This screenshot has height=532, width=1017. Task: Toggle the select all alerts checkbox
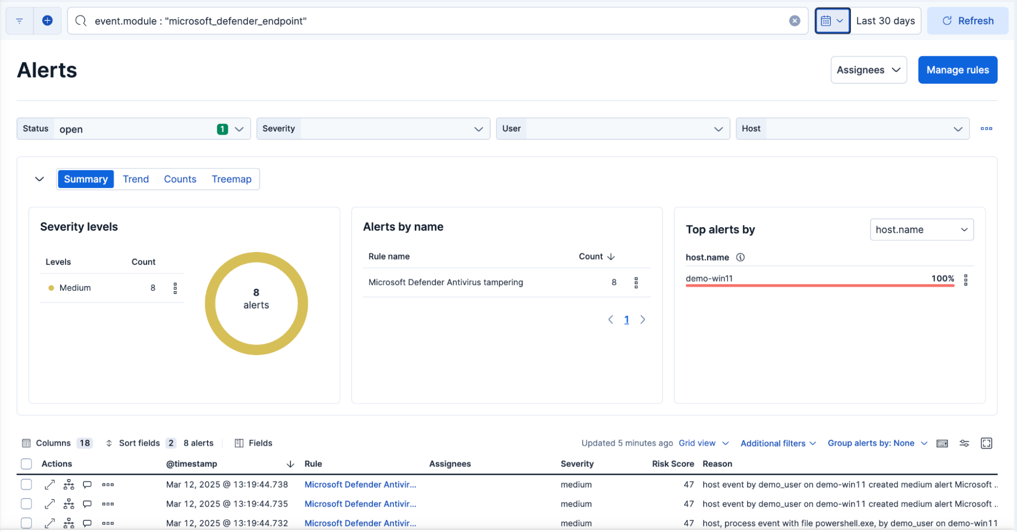(x=26, y=464)
